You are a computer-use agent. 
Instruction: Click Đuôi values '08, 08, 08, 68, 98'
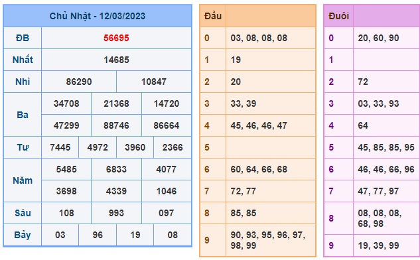380,218
